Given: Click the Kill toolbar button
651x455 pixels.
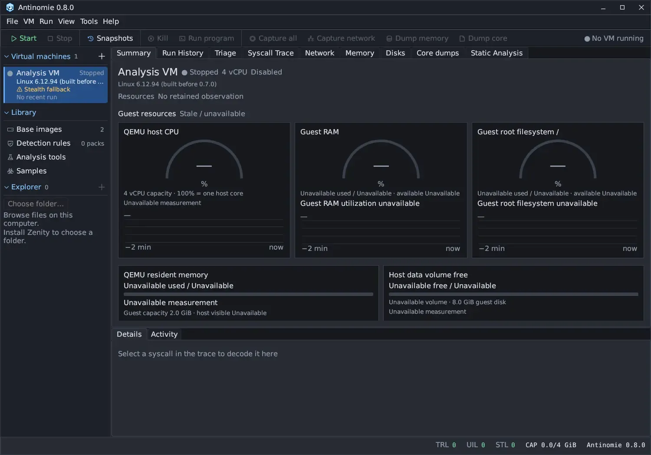Looking at the screenshot, I should (158, 38).
